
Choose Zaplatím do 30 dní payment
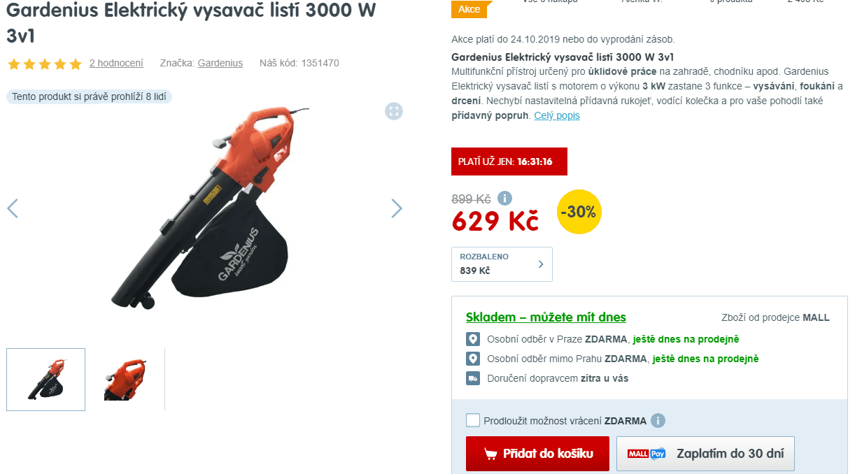pyautogui.click(x=705, y=454)
